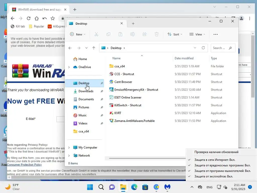This screenshot has height=193, width=257.
Task: Click the taskbar Search icon
Action: (x=101, y=187)
